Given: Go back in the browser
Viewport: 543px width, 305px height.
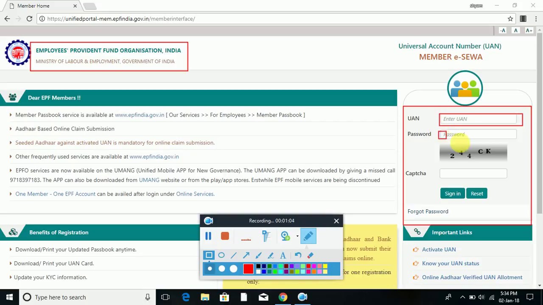Looking at the screenshot, I should (7, 19).
